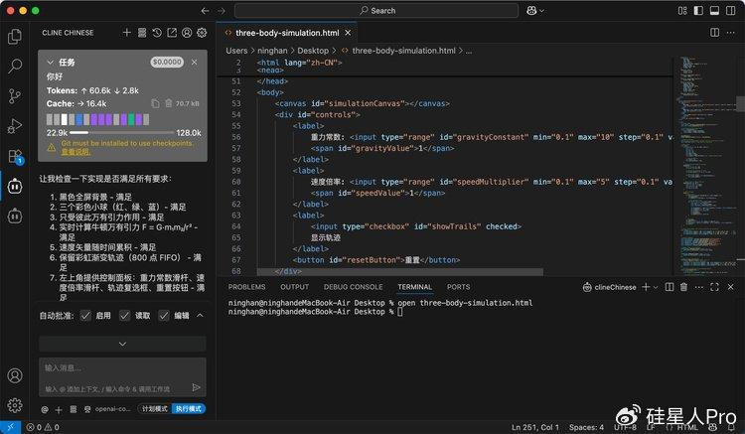Screen dimensions: 745x434
Task: Switch to the DEBUG CONSOLE tab
Action: click(x=353, y=287)
